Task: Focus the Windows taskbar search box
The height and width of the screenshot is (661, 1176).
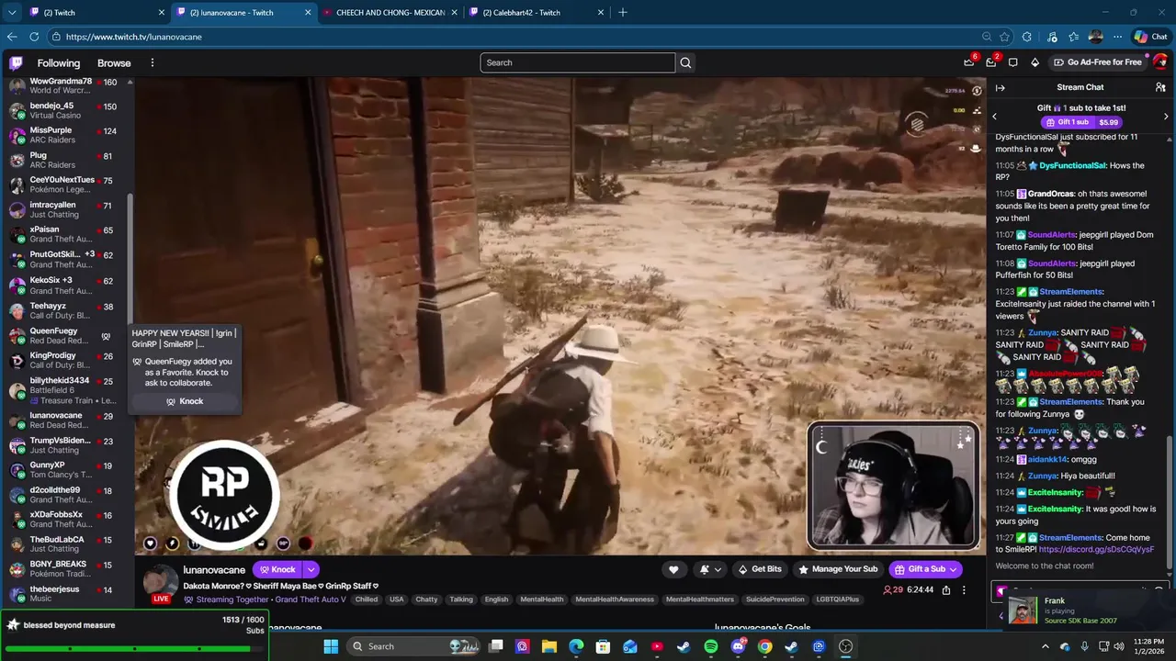Action: [413, 646]
